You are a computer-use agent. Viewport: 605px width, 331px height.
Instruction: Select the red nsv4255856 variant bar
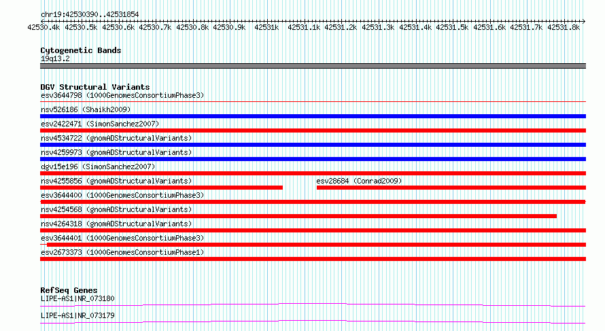pyautogui.click(x=161, y=188)
